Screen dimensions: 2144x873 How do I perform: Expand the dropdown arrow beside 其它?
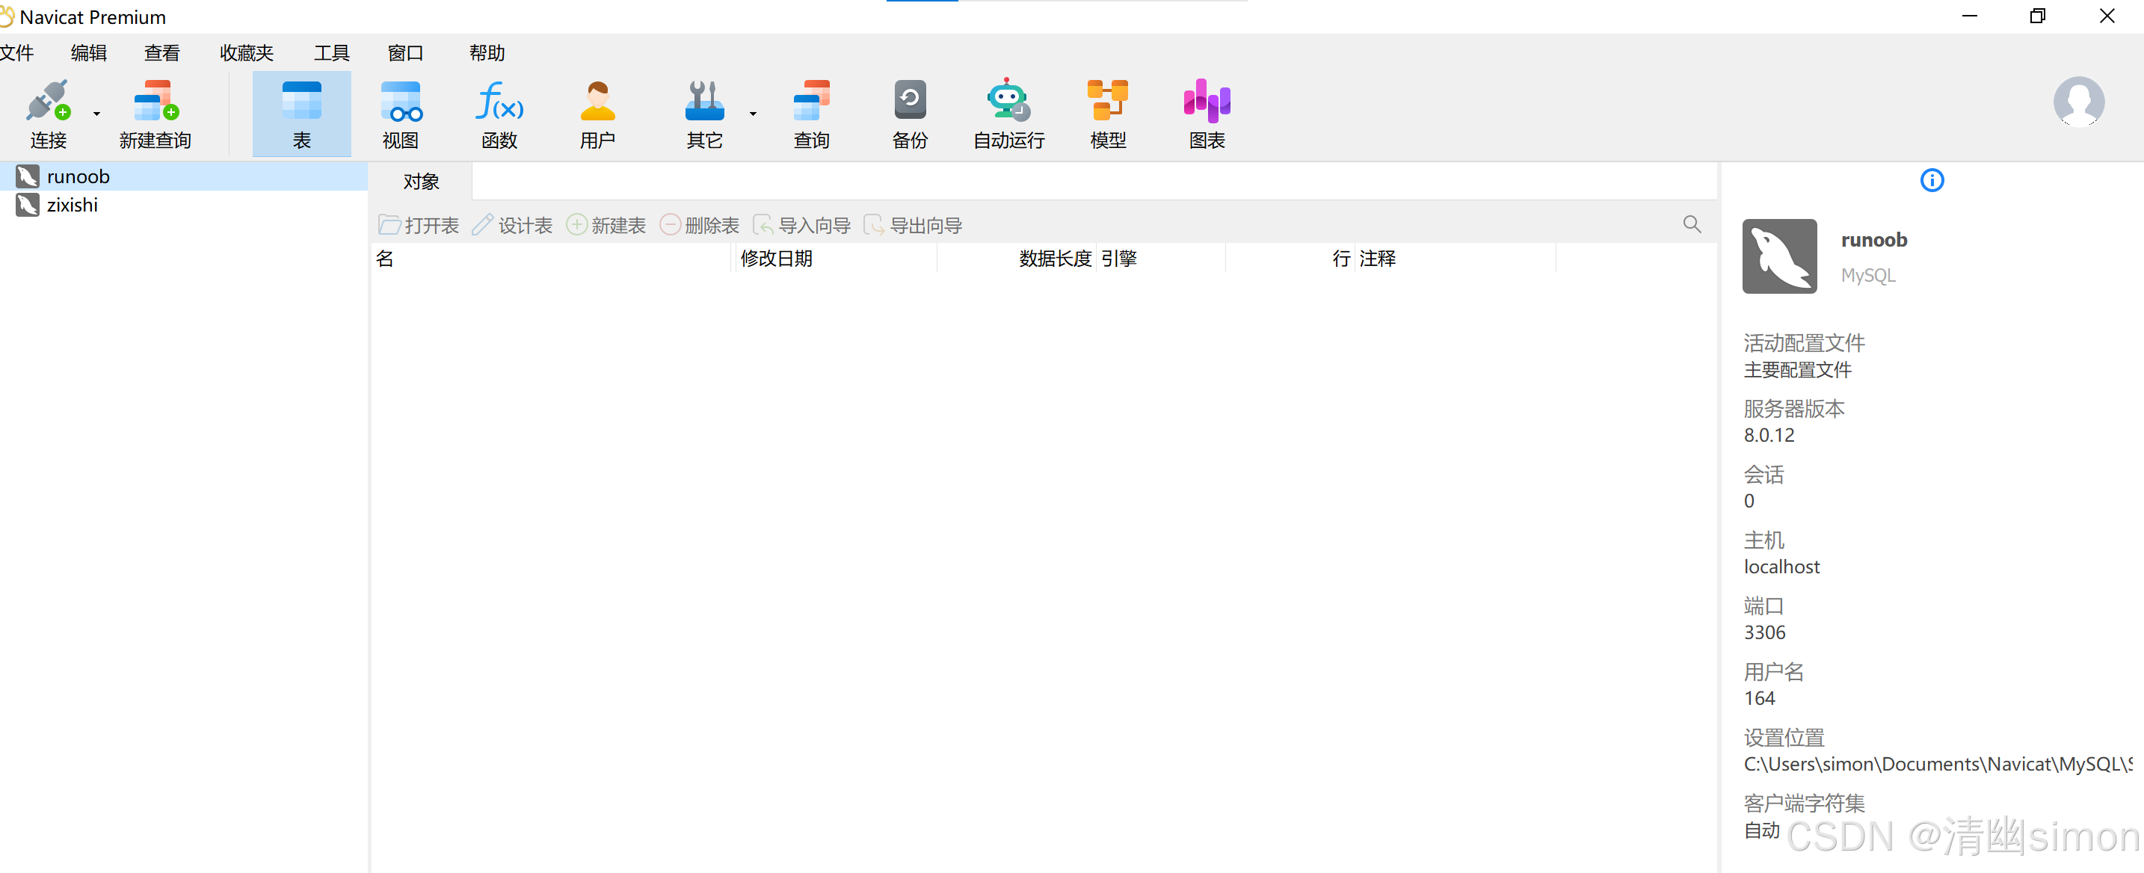coord(754,114)
